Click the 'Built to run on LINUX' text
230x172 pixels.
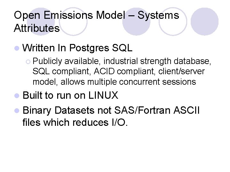[x=70, y=95]
